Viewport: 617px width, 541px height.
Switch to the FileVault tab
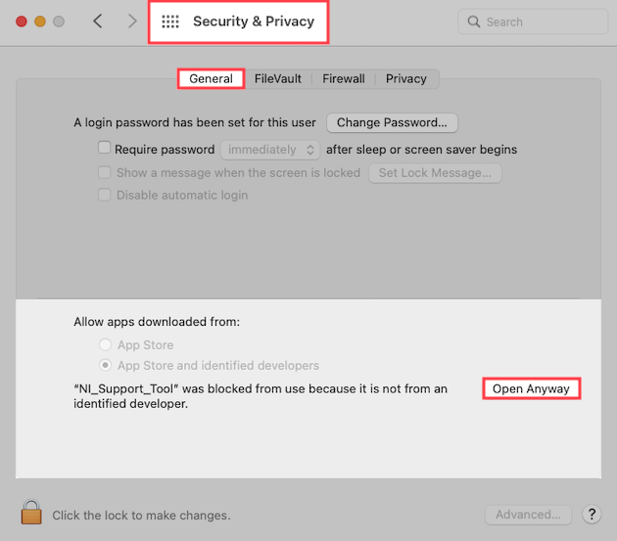coord(278,78)
